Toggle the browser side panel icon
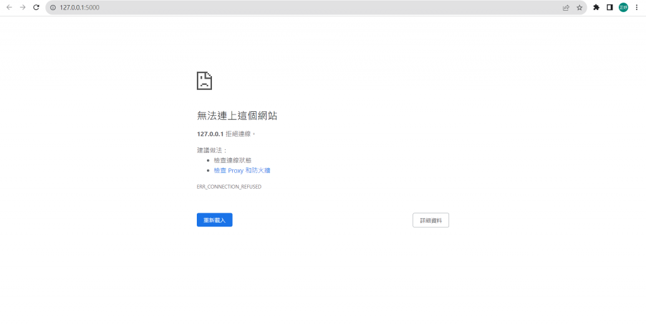646x326 pixels. pyautogui.click(x=610, y=8)
